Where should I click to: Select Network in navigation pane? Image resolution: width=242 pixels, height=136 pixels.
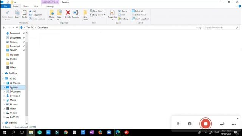12,123
